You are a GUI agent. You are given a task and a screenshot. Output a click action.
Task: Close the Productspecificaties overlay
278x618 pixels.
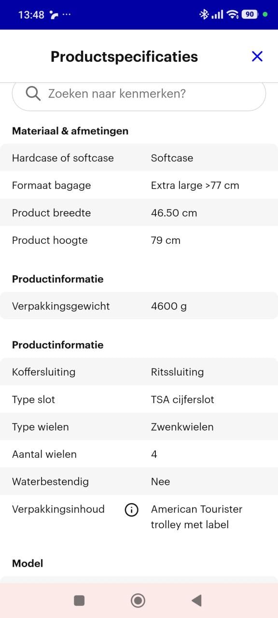pos(257,56)
